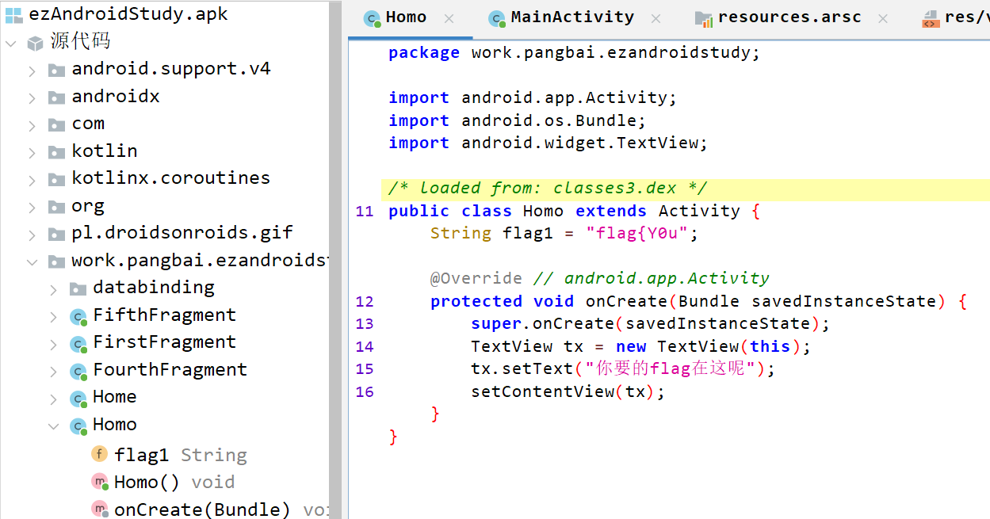Click the resources.arsc tab icon
This screenshot has width=990, height=519.
click(703, 18)
